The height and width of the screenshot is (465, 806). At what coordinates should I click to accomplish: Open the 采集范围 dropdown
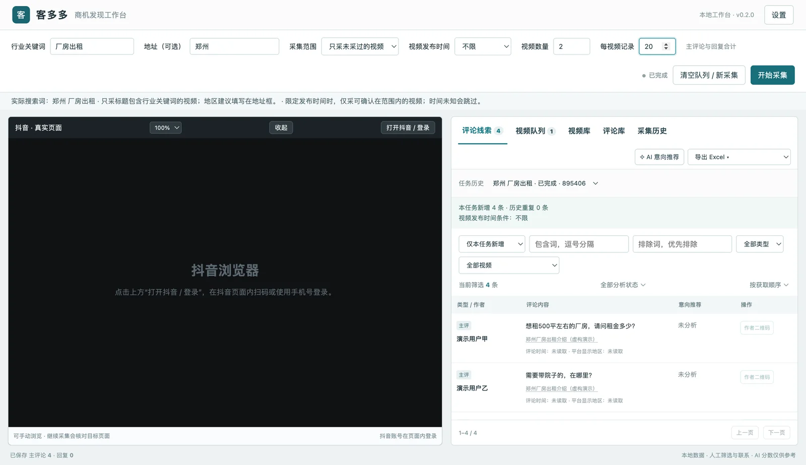[x=360, y=46]
